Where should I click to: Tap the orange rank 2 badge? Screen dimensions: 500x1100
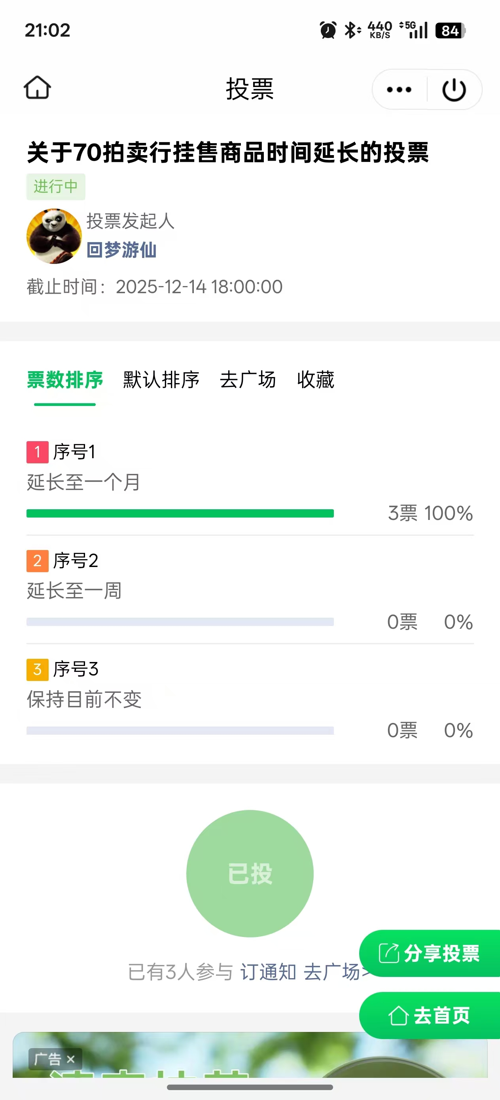pos(37,561)
